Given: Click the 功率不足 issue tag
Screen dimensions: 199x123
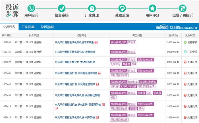Looking at the screenshot, I should tap(115, 64).
